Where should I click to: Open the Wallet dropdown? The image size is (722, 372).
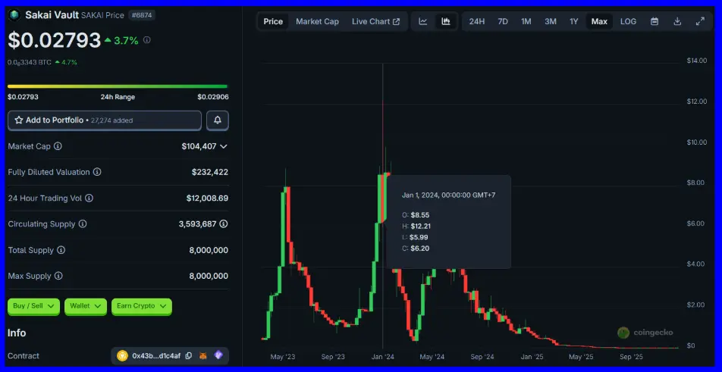point(85,306)
